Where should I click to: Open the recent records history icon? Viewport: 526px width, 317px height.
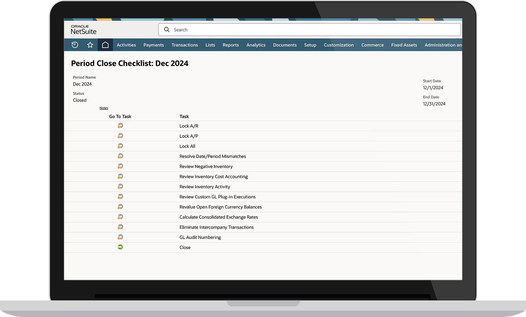coord(75,45)
